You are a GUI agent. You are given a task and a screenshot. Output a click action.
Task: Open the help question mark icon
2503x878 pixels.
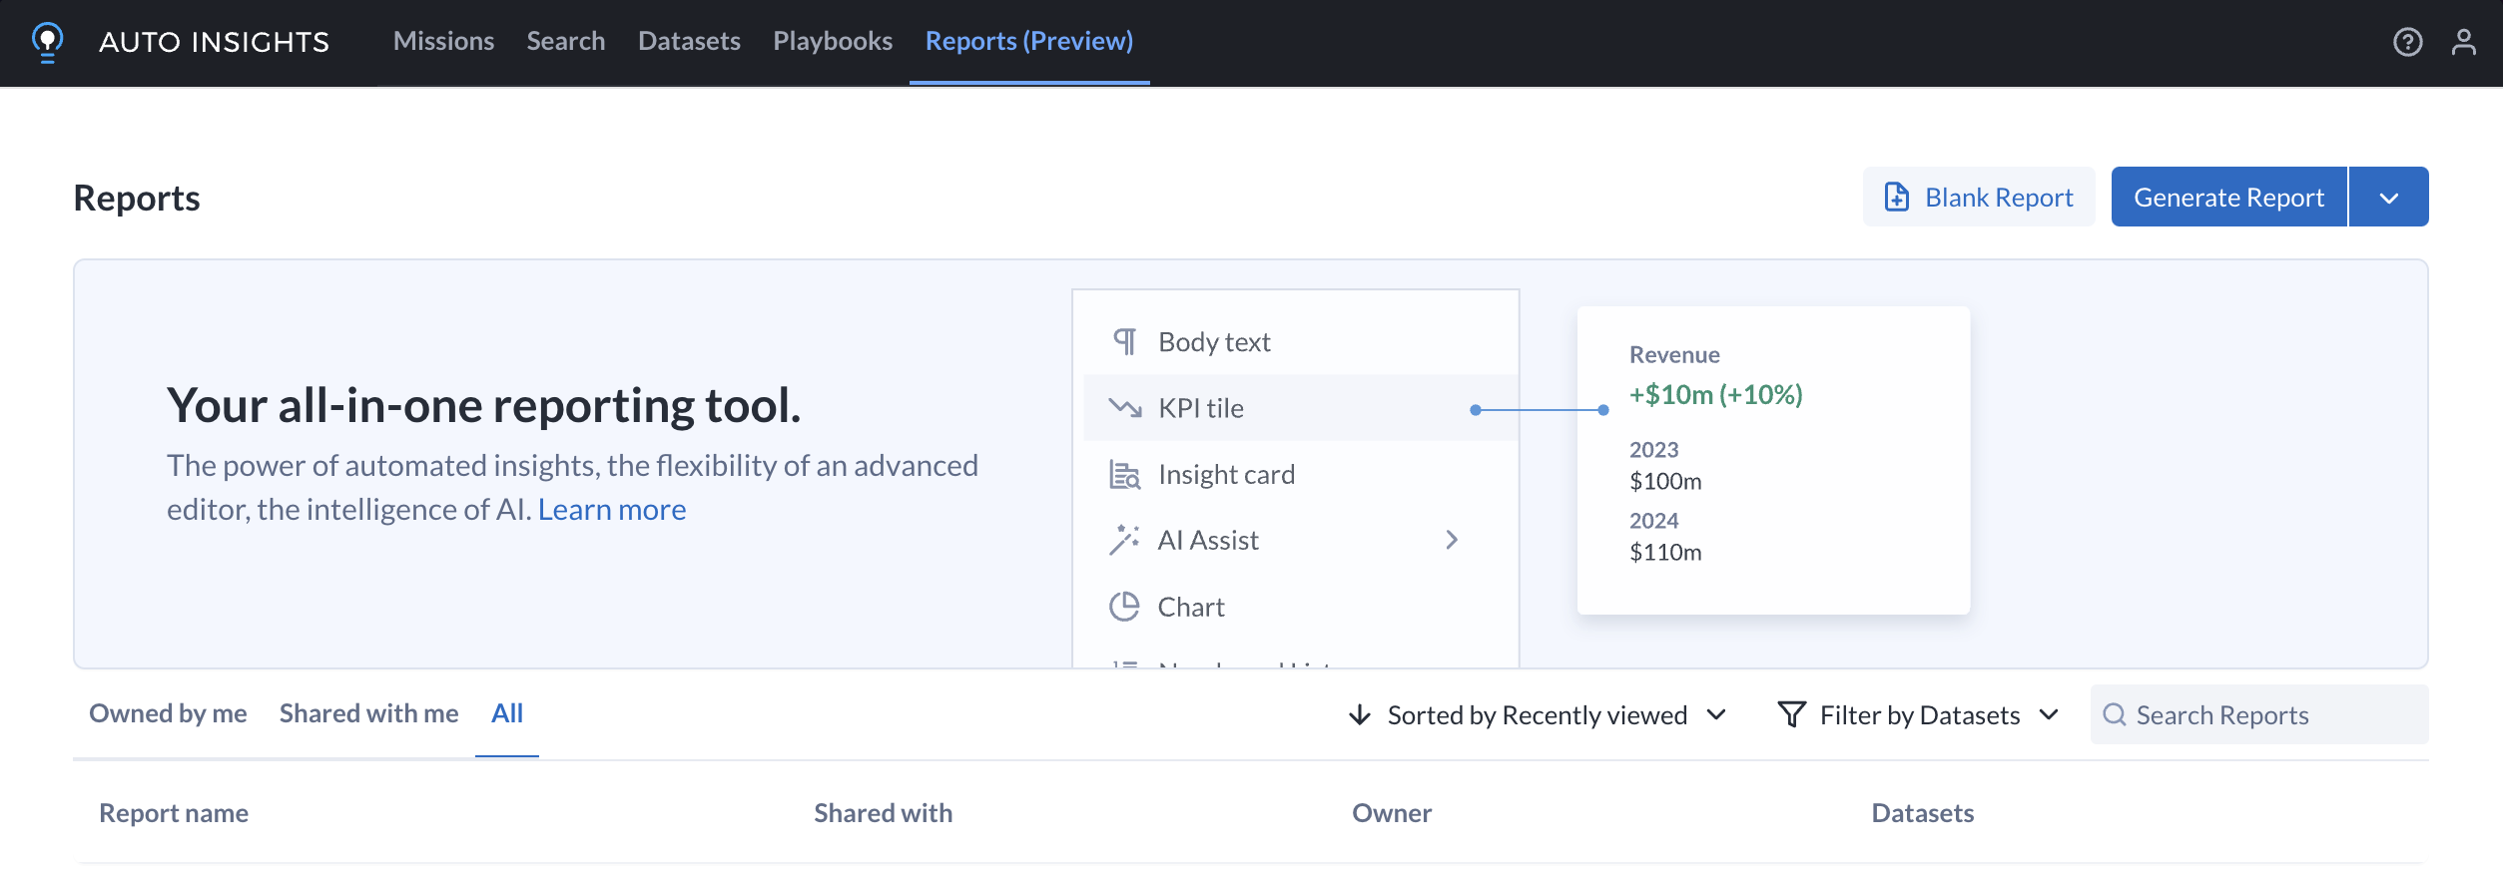click(2407, 42)
